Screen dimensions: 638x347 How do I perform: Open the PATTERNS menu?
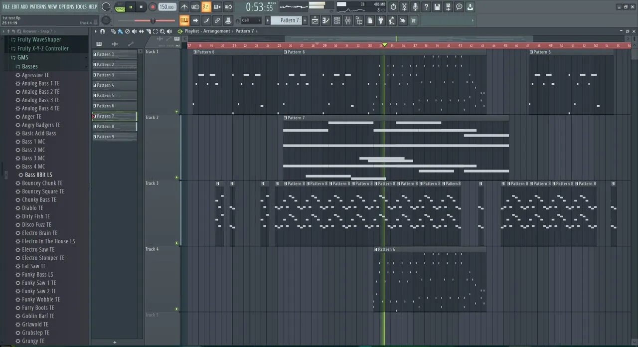(38, 6)
